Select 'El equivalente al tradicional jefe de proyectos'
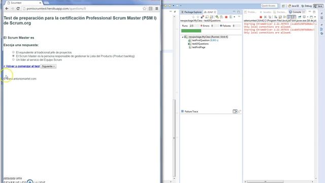Screen dimensions: 325x183 [13, 52]
